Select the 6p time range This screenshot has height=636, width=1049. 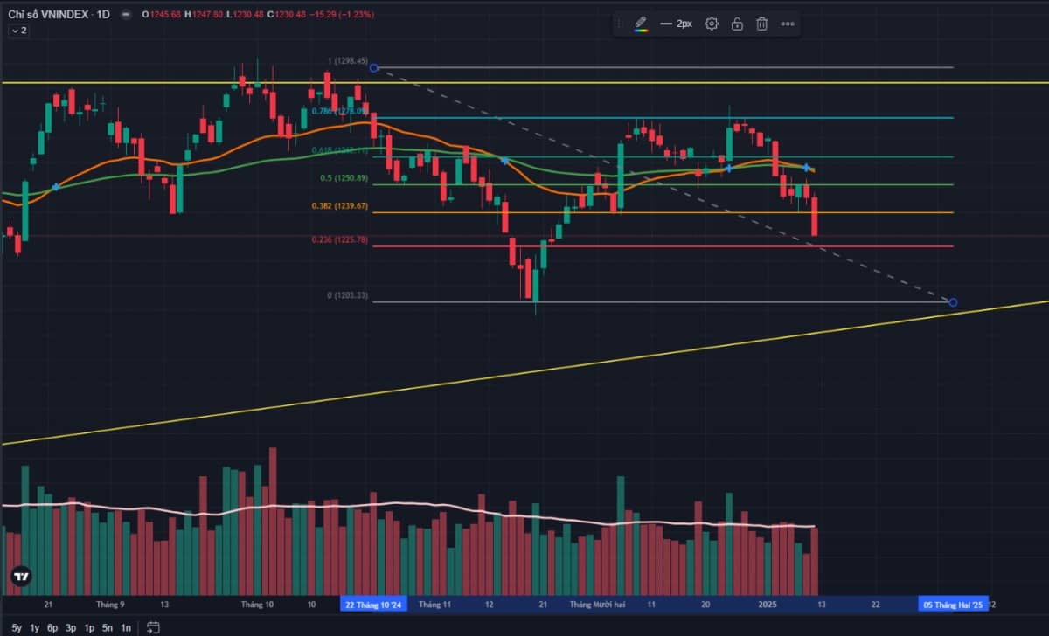(52, 627)
